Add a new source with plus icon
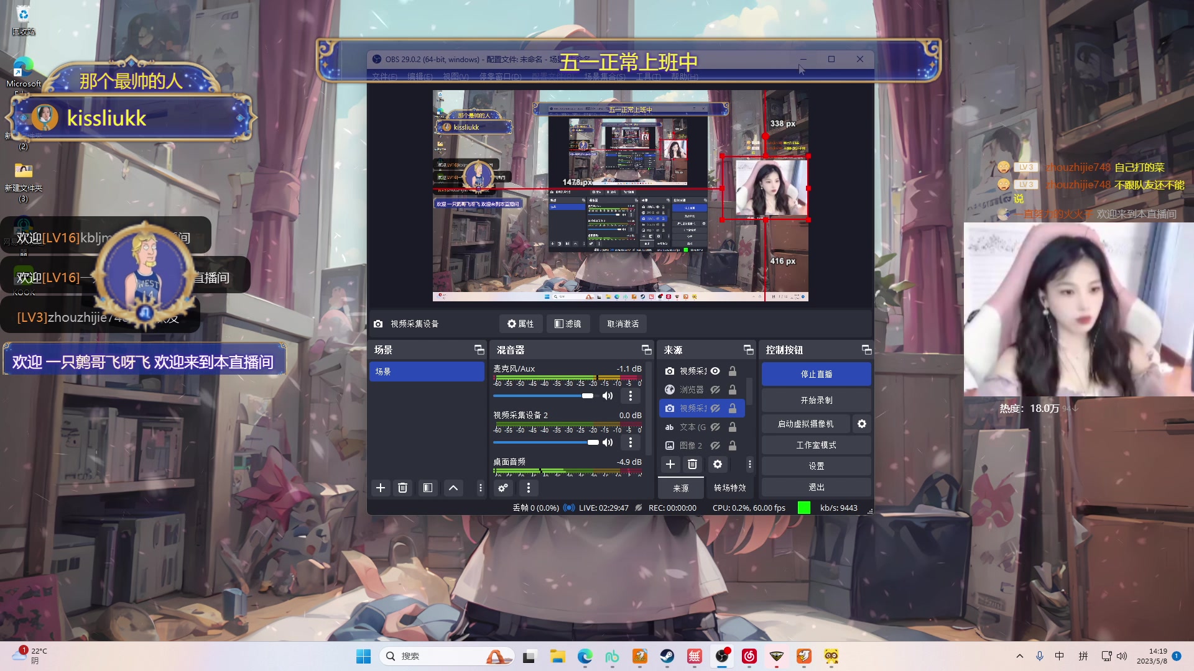The image size is (1194, 671). tap(670, 464)
